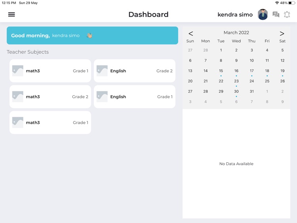Open the hamburger navigation menu
This screenshot has height=223, width=297.
pos(11,14)
